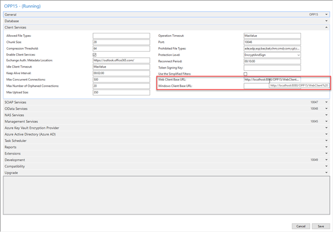Click the SOAP Services port value 10047

[x=314, y=102]
